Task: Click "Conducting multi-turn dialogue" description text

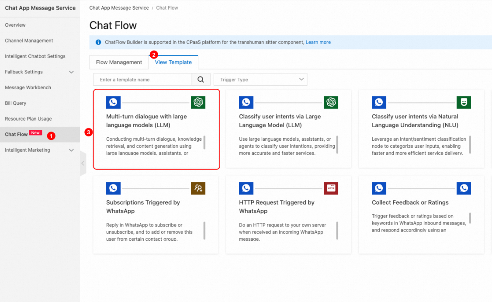Action: click(x=154, y=146)
